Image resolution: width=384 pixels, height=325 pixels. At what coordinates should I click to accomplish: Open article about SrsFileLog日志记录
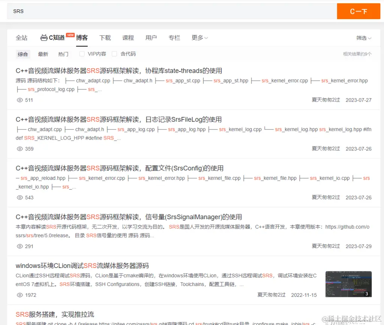click(118, 120)
